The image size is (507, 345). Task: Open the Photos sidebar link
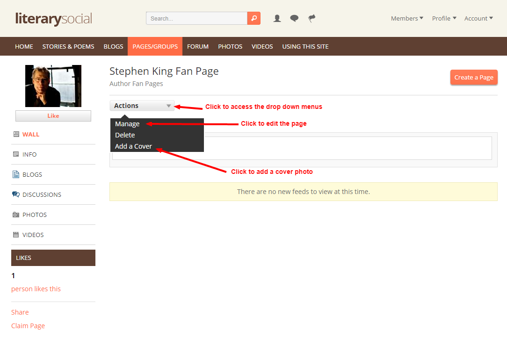(x=35, y=215)
